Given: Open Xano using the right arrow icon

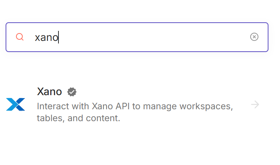Looking at the screenshot, I should [x=255, y=104].
